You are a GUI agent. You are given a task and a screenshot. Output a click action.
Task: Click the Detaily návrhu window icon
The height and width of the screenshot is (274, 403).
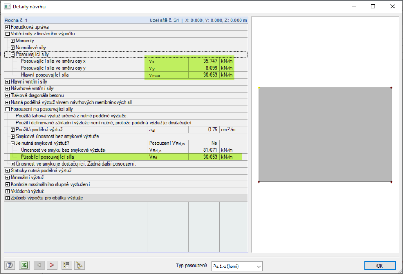[x=7, y=6]
